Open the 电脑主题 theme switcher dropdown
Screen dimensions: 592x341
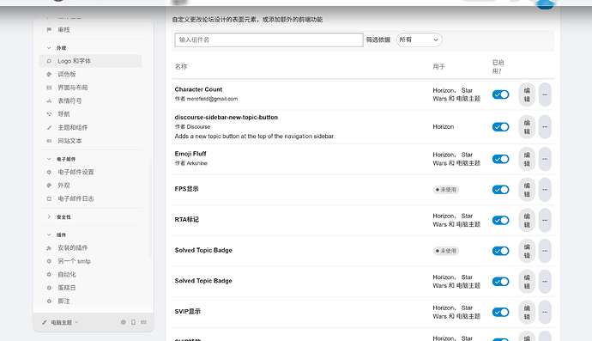(60, 322)
